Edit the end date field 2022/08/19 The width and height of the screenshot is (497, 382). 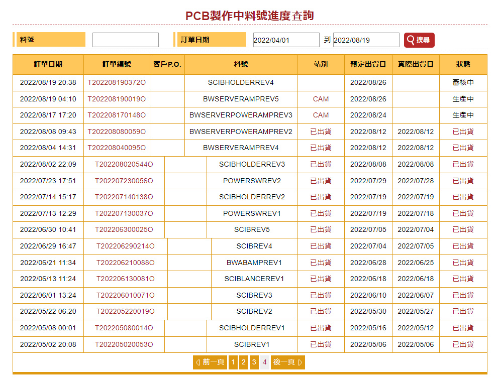click(x=366, y=40)
